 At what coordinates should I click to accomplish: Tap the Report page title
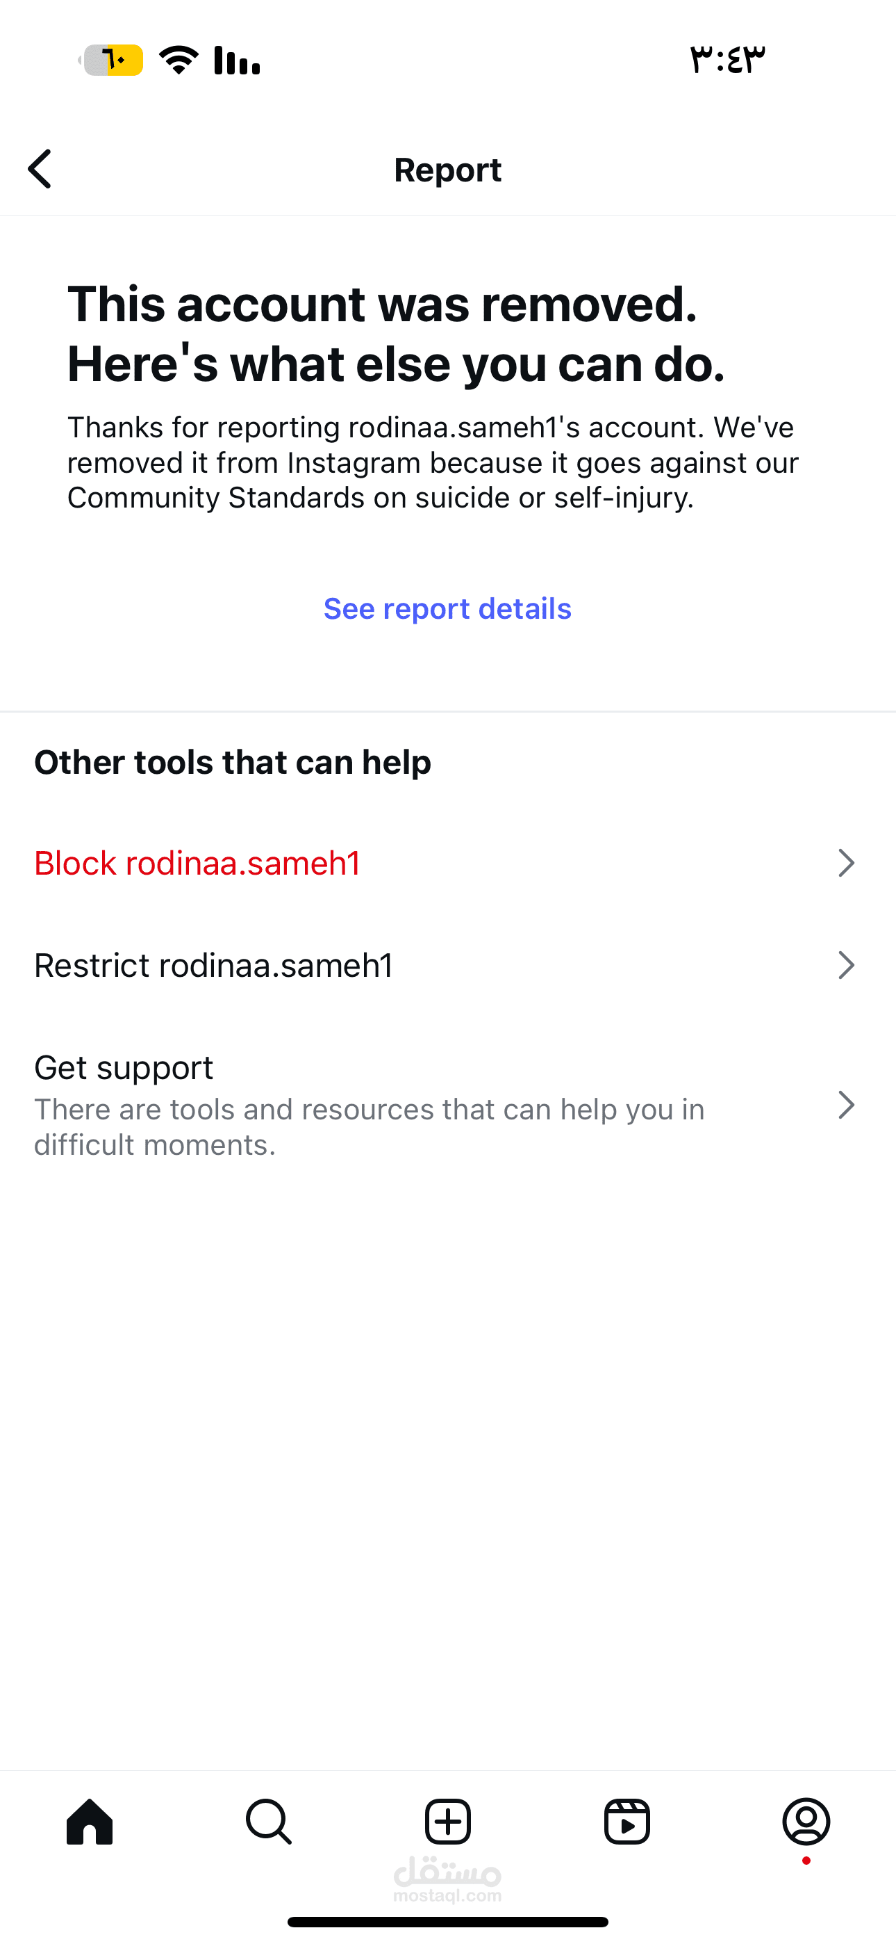[x=448, y=170]
